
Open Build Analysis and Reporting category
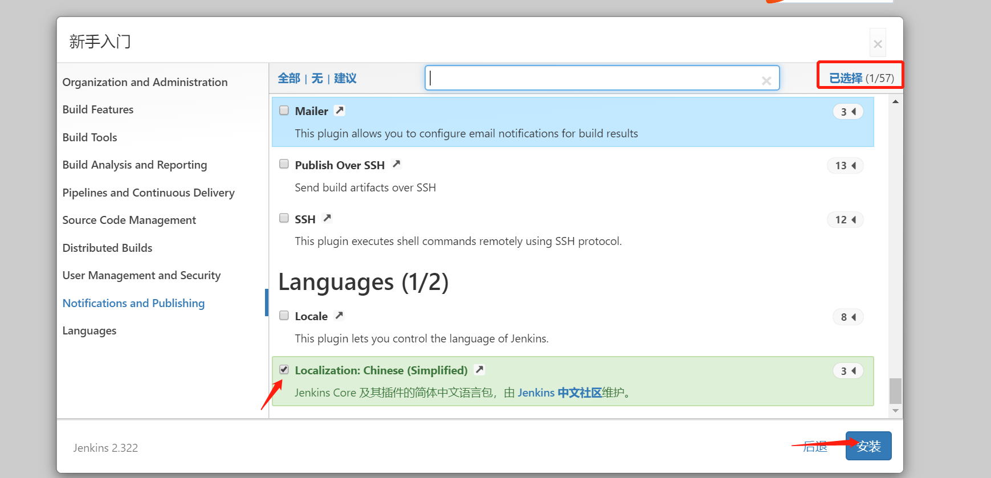[134, 165]
